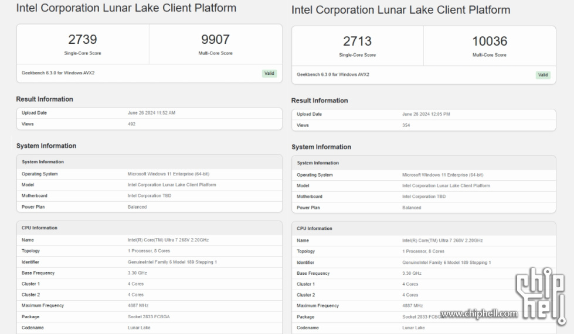
Task: Click Model value in the 2713 result
Action: tap(446, 186)
